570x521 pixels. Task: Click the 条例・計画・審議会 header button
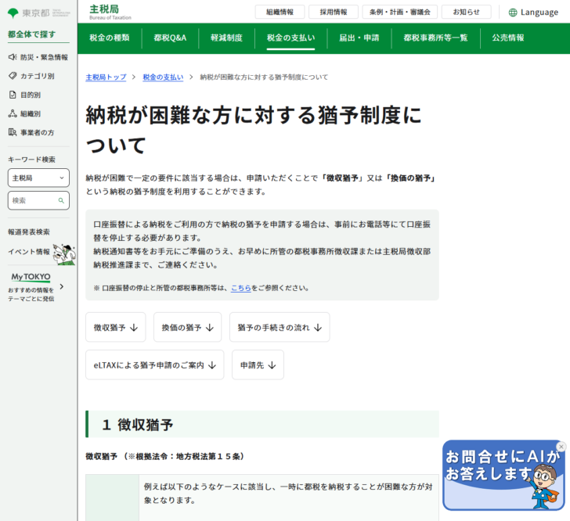400,12
